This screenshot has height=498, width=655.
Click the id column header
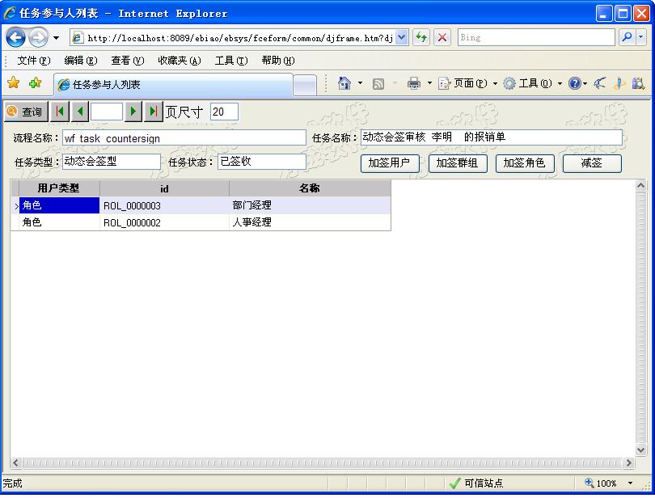164,188
